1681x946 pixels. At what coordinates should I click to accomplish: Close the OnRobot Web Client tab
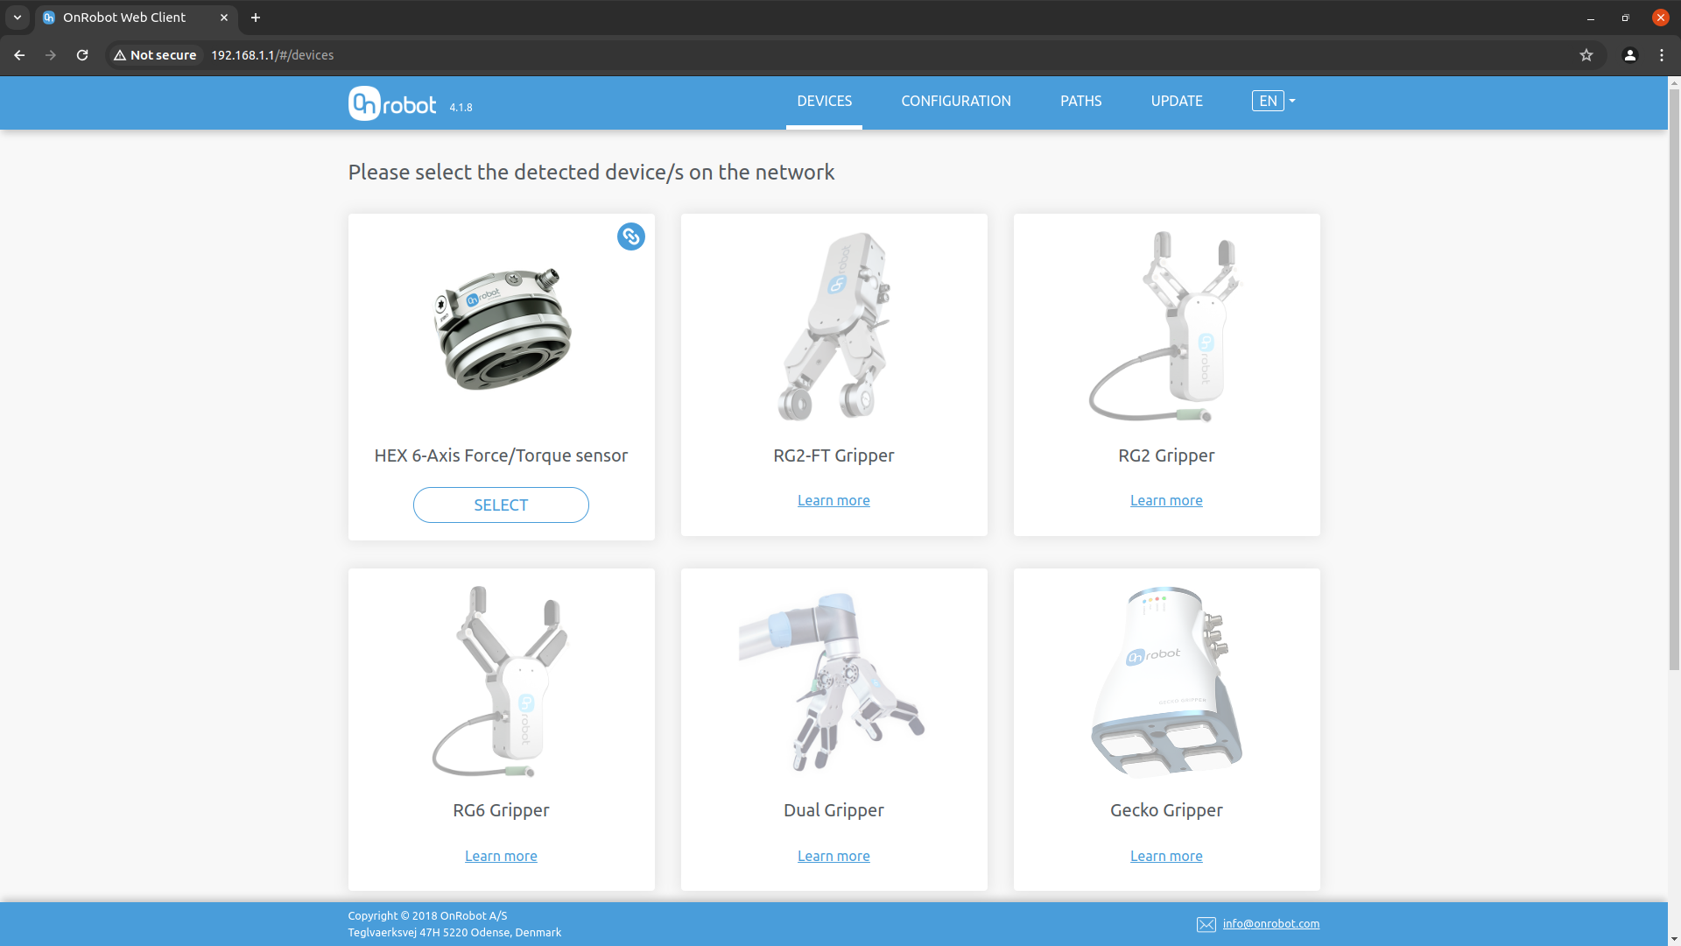pos(224,18)
